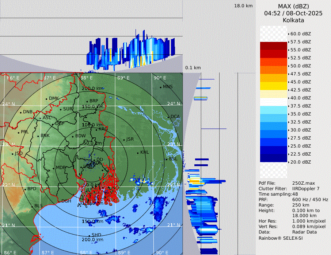The width and height of the screenshot is (331, 255).
Task: Select the PRL station point
Action: 19,132
